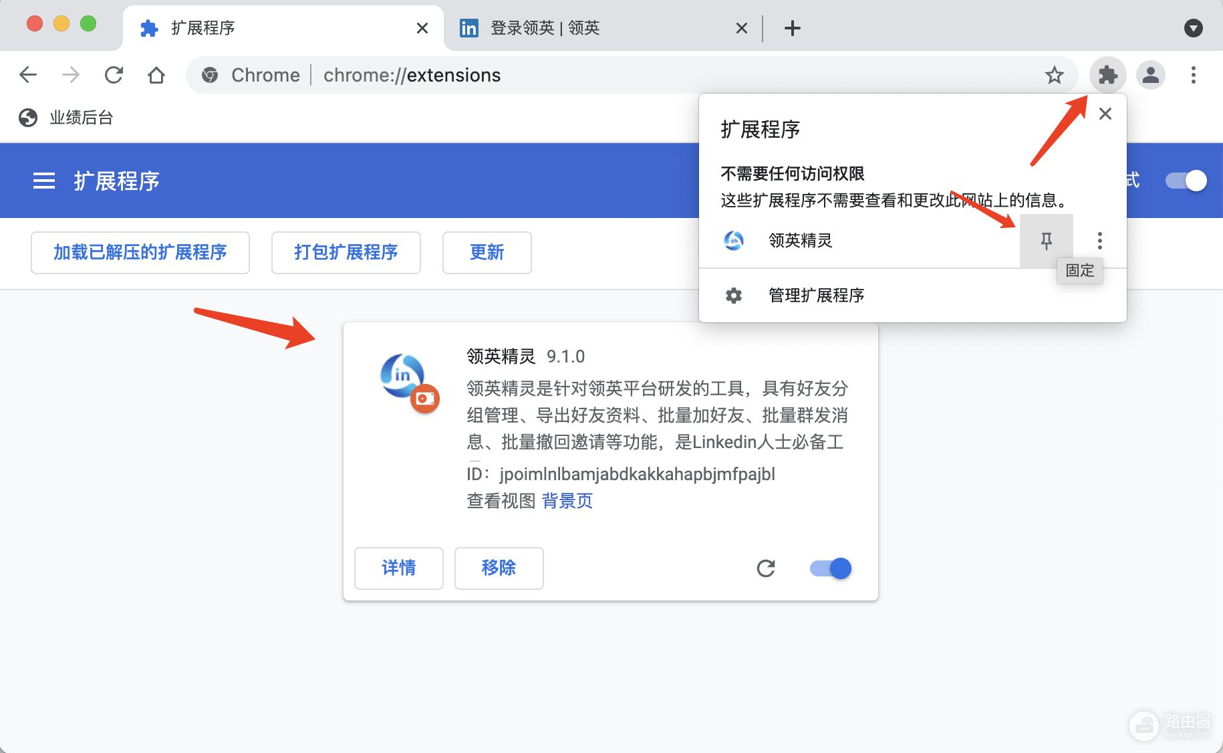Open more options for 领英精灵 in popup
1223x753 pixels.
coord(1099,241)
